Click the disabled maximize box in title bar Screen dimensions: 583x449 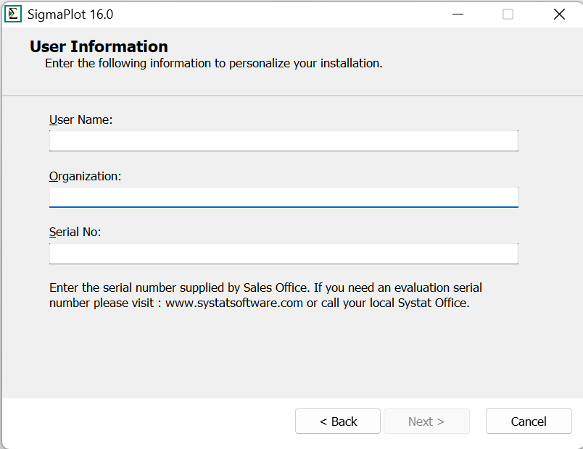coord(508,14)
